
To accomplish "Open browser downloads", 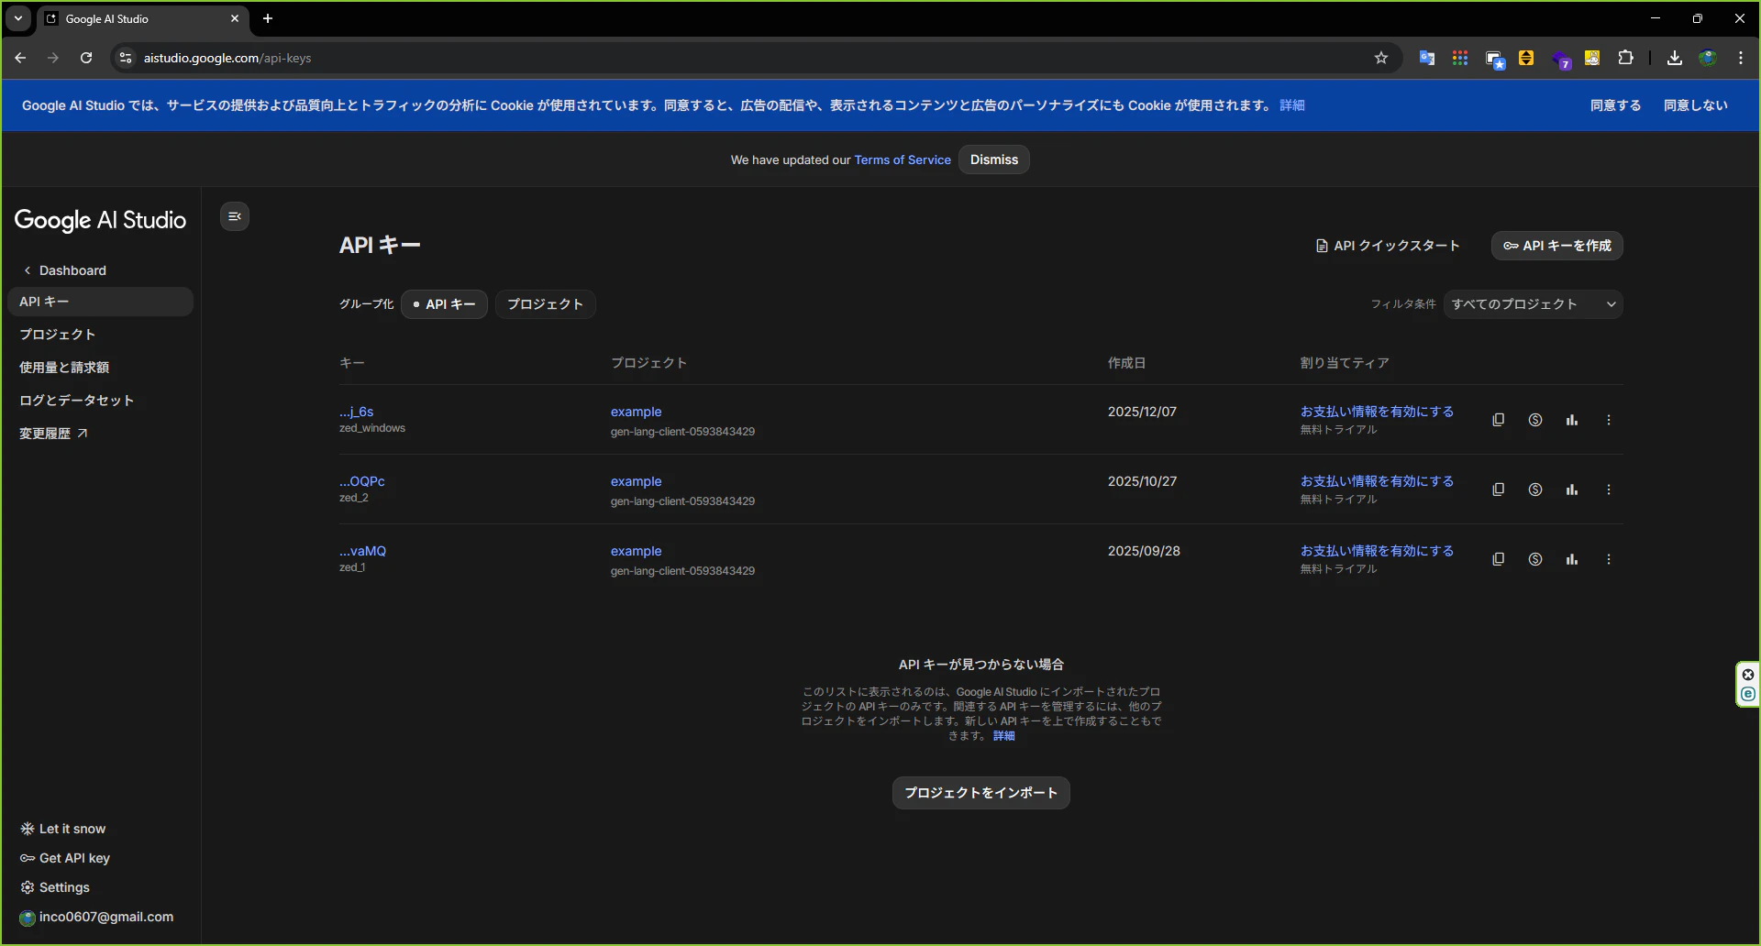I will (x=1674, y=58).
